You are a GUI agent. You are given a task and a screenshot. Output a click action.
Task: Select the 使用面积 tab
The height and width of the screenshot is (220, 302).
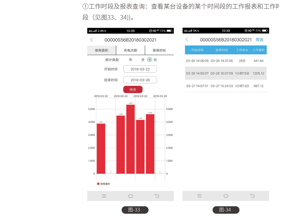[101, 50]
